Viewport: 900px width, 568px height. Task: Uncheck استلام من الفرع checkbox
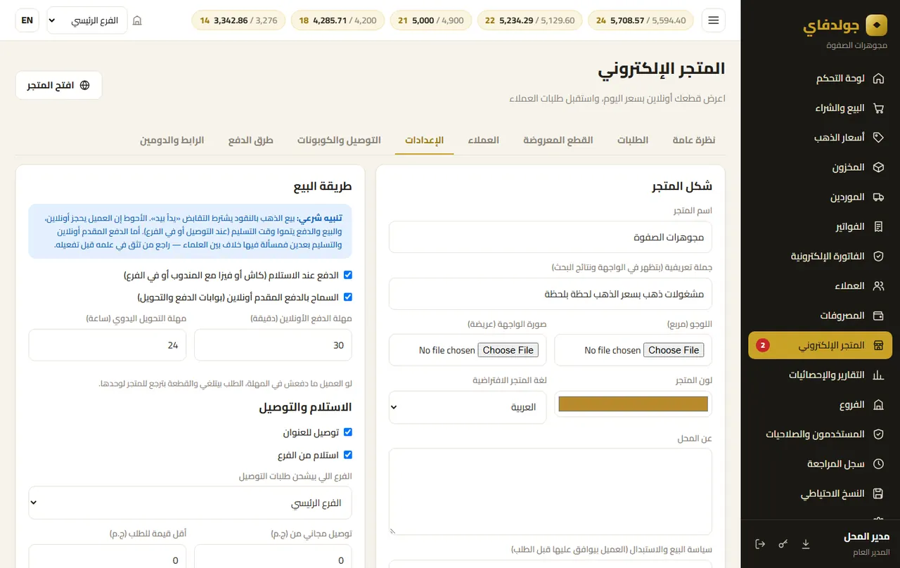click(347, 455)
